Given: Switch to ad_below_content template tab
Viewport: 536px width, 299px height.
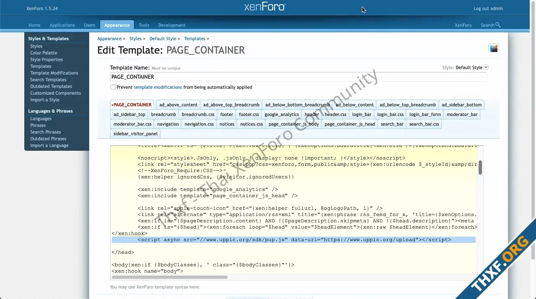Looking at the screenshot, I should (x=355, y=105).
